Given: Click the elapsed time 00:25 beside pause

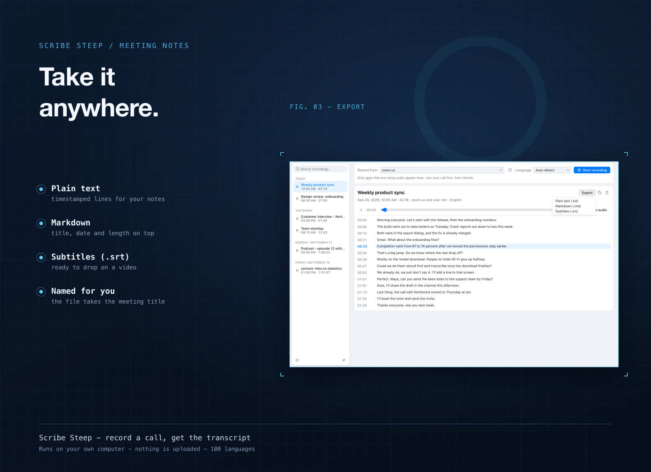Looking at the screenshot, I should (x=371, y=210).
